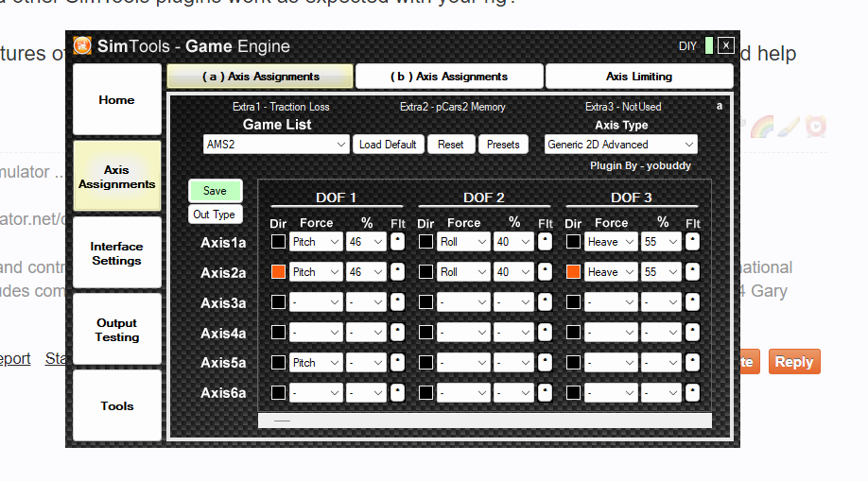Open Axis1a DOF 1 Pitch force dropdown
This screenshot has width=868, height=481.
(x=316, y=242)
